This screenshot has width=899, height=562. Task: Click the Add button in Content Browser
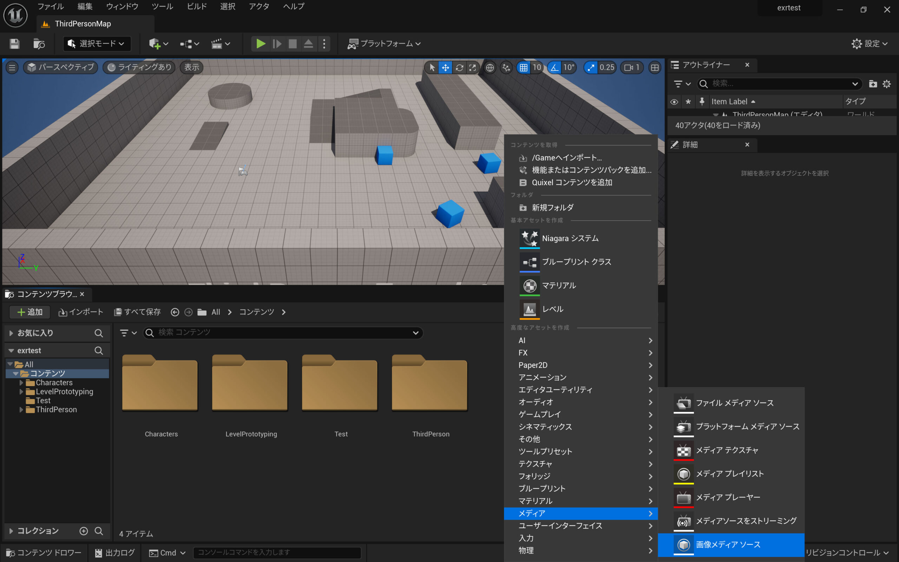click(x=30, y=312)
